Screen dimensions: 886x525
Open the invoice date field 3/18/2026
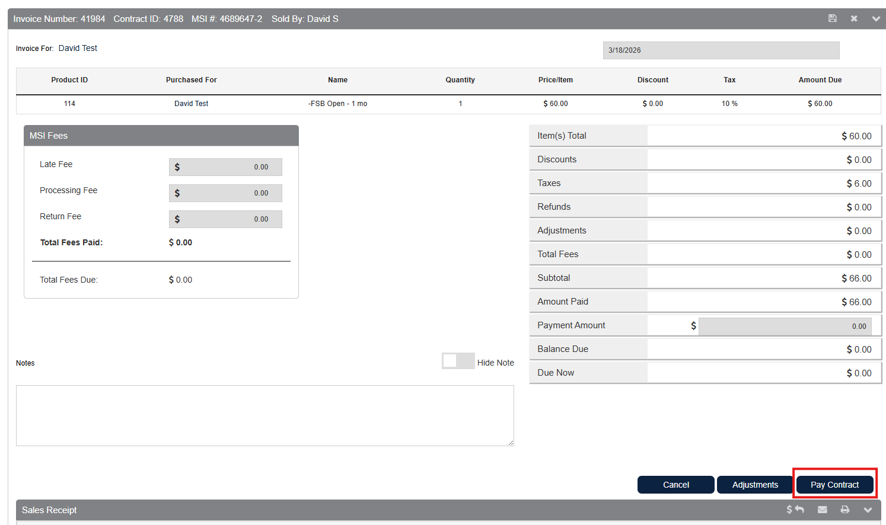721,50
